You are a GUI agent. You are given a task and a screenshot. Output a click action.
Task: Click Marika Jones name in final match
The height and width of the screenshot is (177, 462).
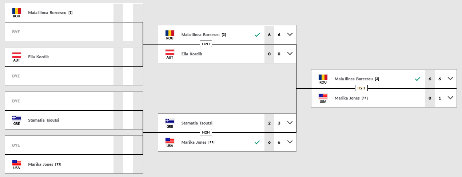tap(347, 98)
